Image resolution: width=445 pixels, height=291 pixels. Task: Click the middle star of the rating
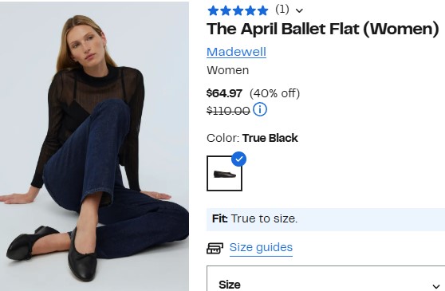[x=238, y=11]
